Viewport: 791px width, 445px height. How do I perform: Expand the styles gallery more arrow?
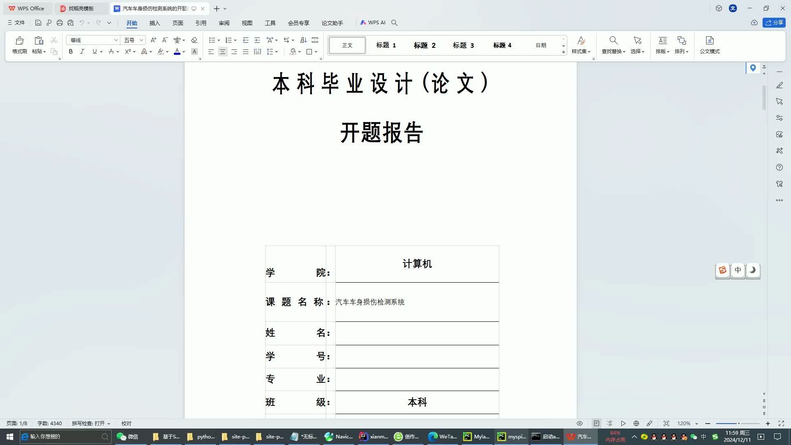[x=564, y=52]
